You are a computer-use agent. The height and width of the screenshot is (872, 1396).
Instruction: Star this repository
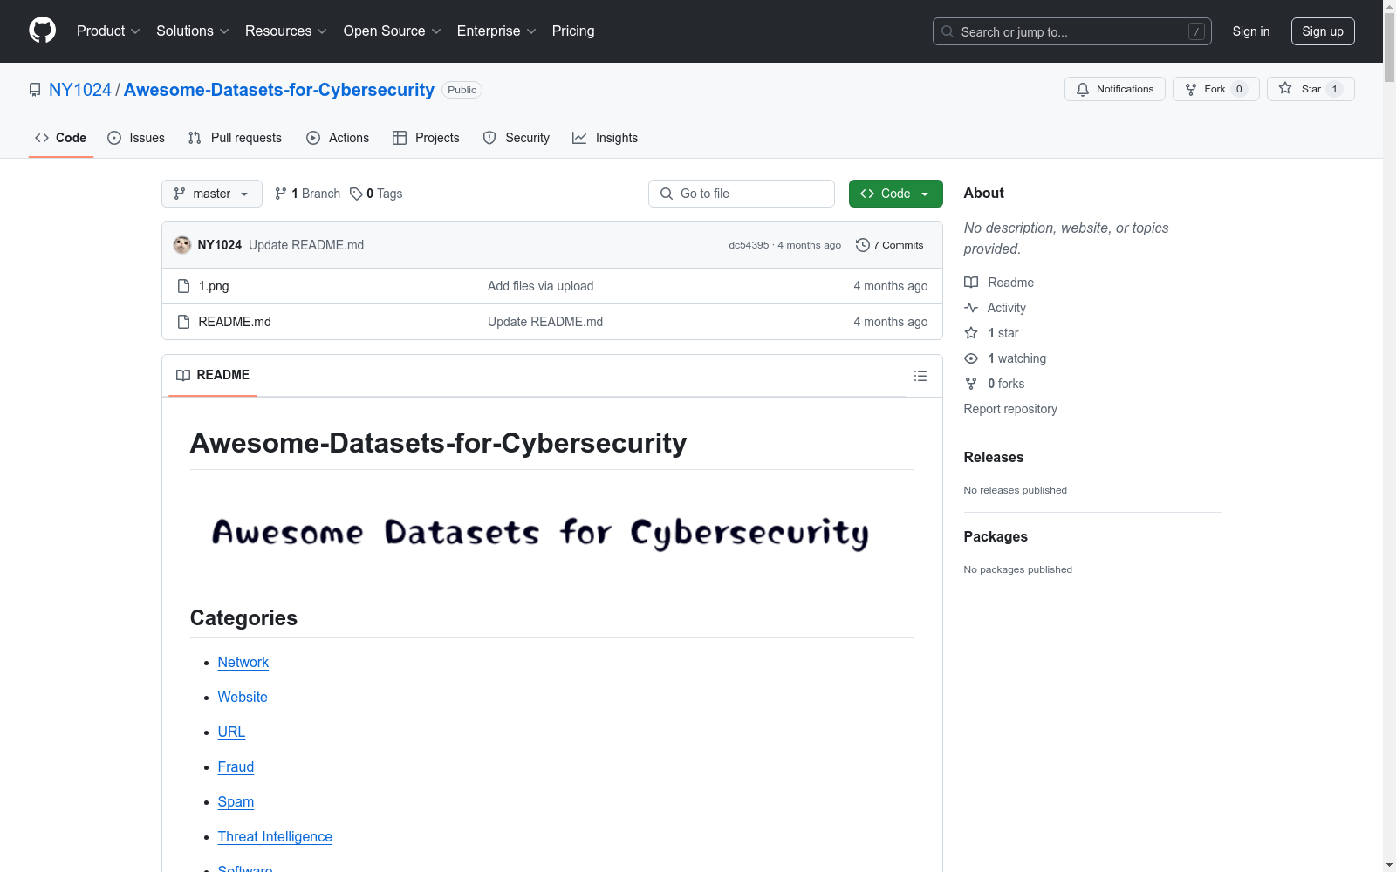(x=1310, y=89)
